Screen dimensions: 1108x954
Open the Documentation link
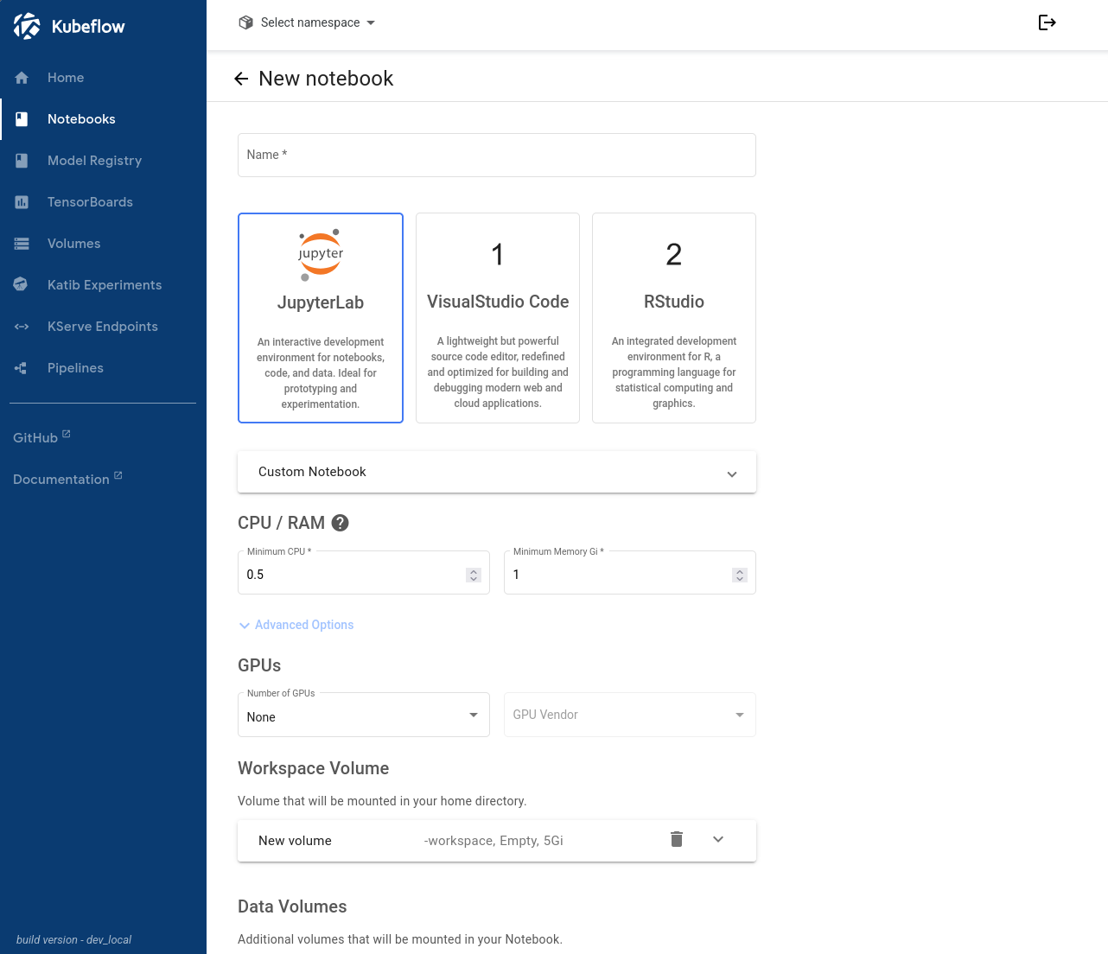tap(67, 479)
